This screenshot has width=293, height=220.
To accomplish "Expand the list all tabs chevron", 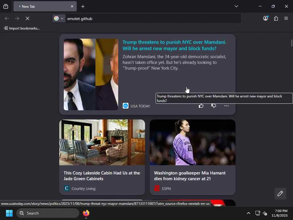I will pos(236,6).
